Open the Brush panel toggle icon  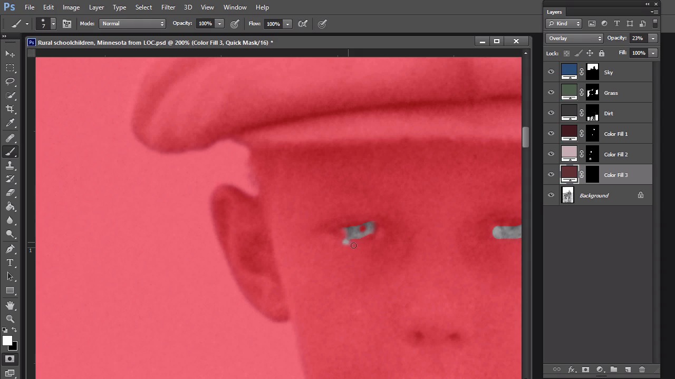[x=67, y=24]
